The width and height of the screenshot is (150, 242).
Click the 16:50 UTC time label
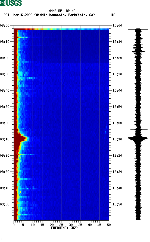click(117, 204)
